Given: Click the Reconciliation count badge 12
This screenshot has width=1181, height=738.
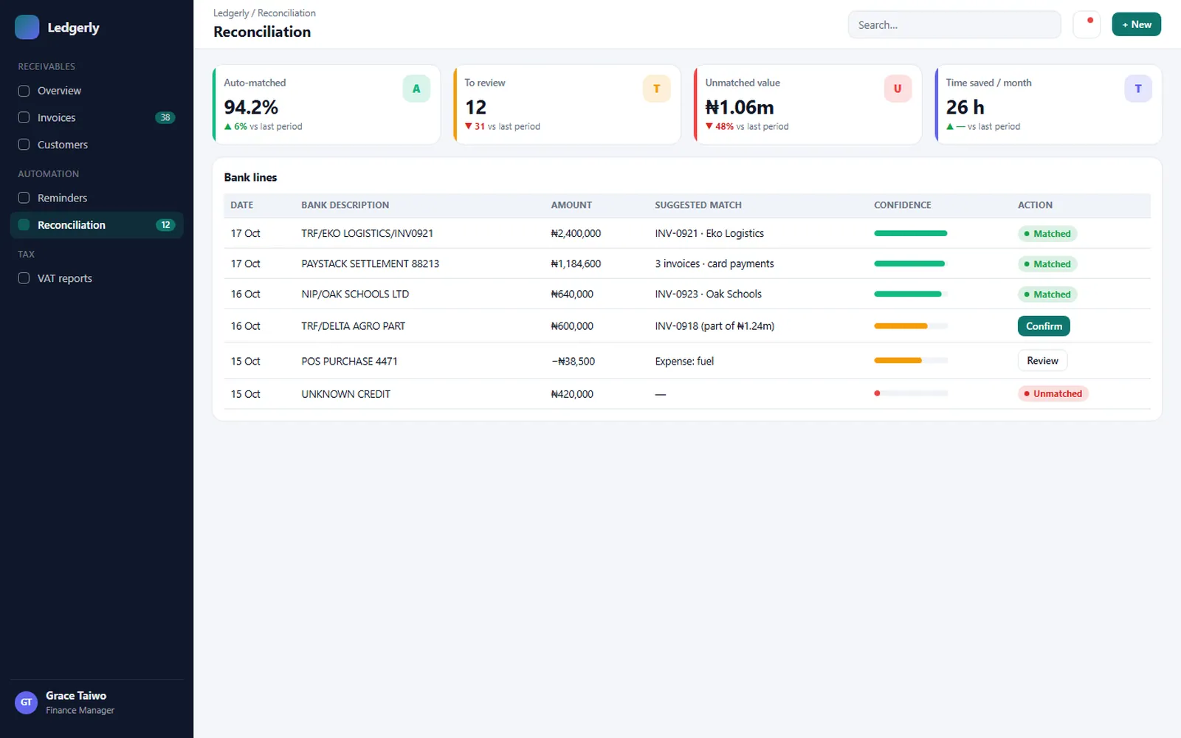Looking at the screenshot, I should 165,225.
